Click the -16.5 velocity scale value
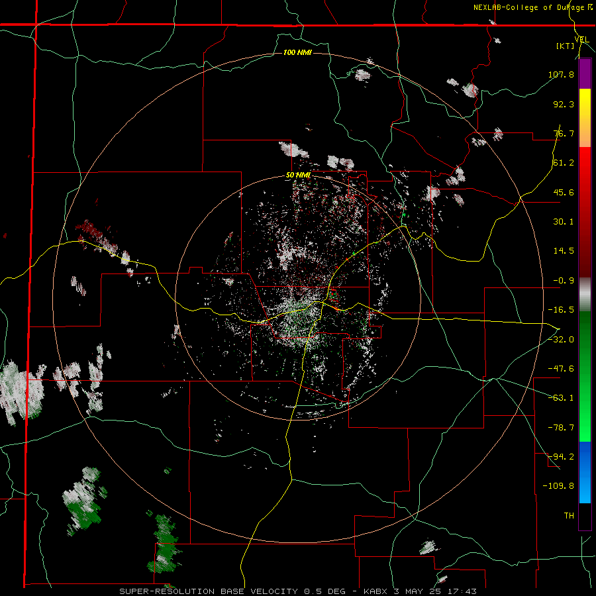Image resolution: width=596 pixels, height=596 pixels. coord(561,310)
